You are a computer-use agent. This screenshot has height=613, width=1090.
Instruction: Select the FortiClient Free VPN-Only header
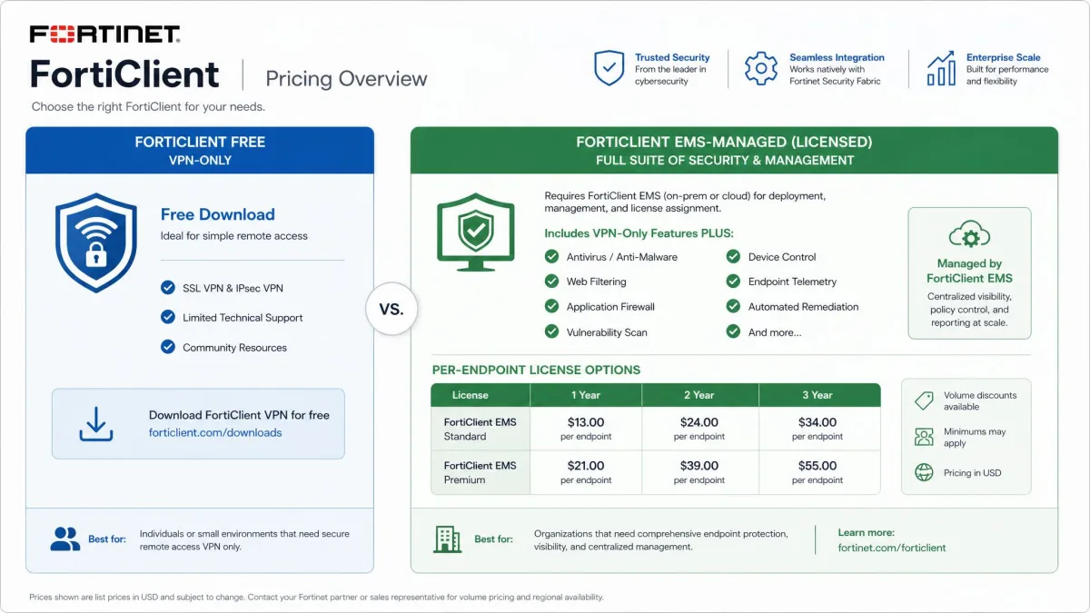(200, 150)
